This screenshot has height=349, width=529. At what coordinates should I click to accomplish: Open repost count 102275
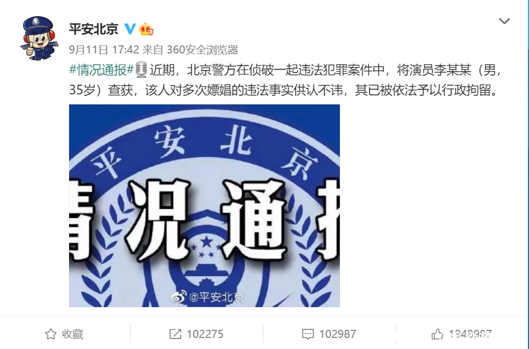[205, 334]
